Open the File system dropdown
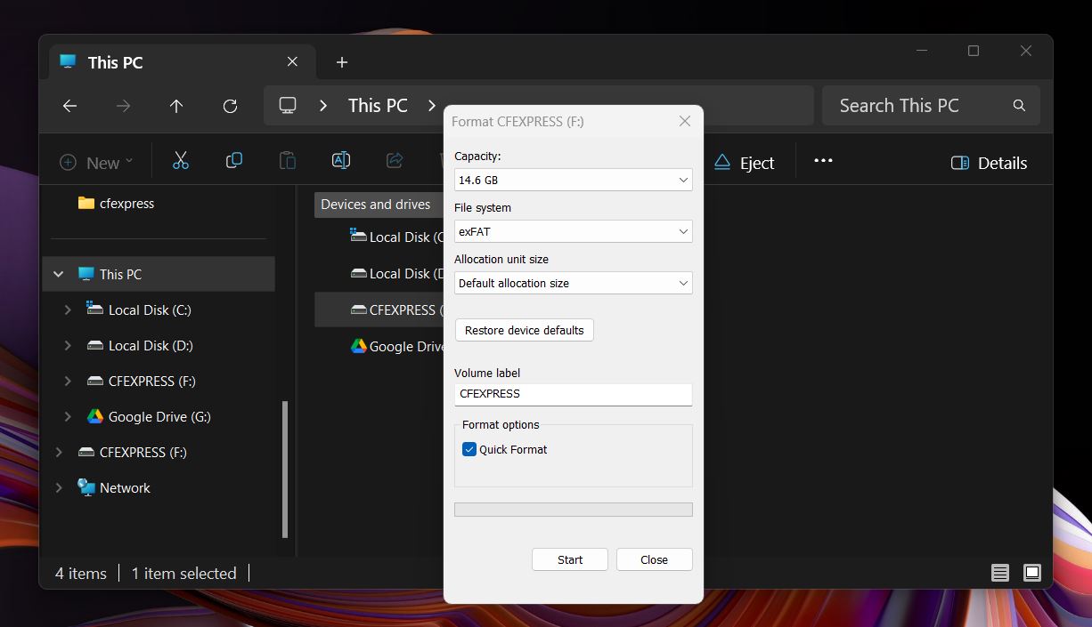The height and width of the screenshot is (627, 1092). click(573, 231)
